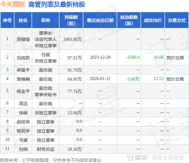
Task: Click the 成交均价 column header
Action: (x=153, y=20)
